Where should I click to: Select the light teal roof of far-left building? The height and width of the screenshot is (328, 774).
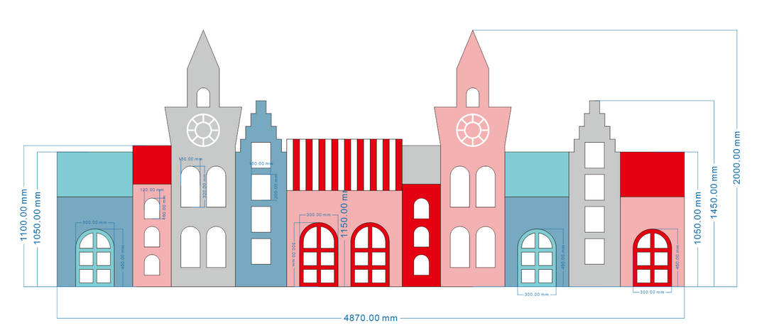tap(94, 174)
